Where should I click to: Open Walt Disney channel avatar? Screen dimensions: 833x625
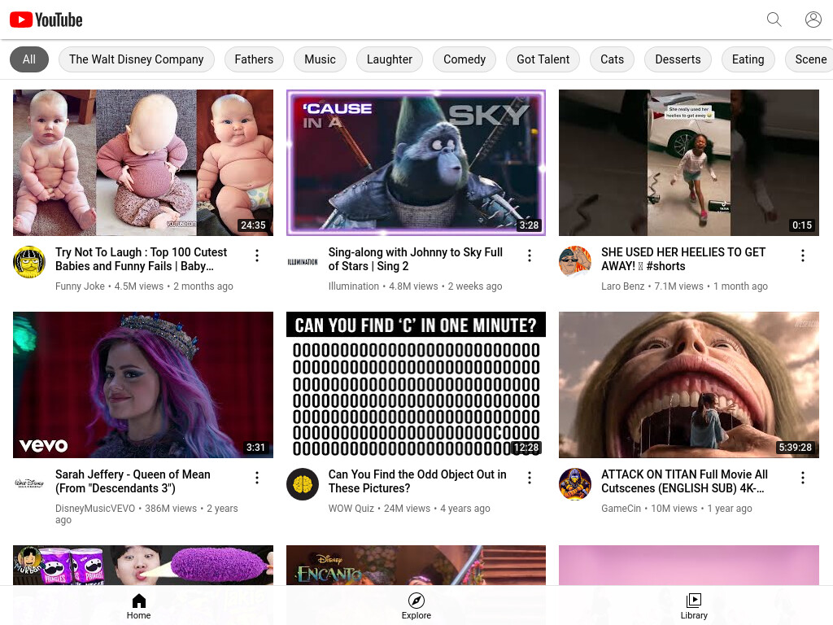[x=29, y=483]
